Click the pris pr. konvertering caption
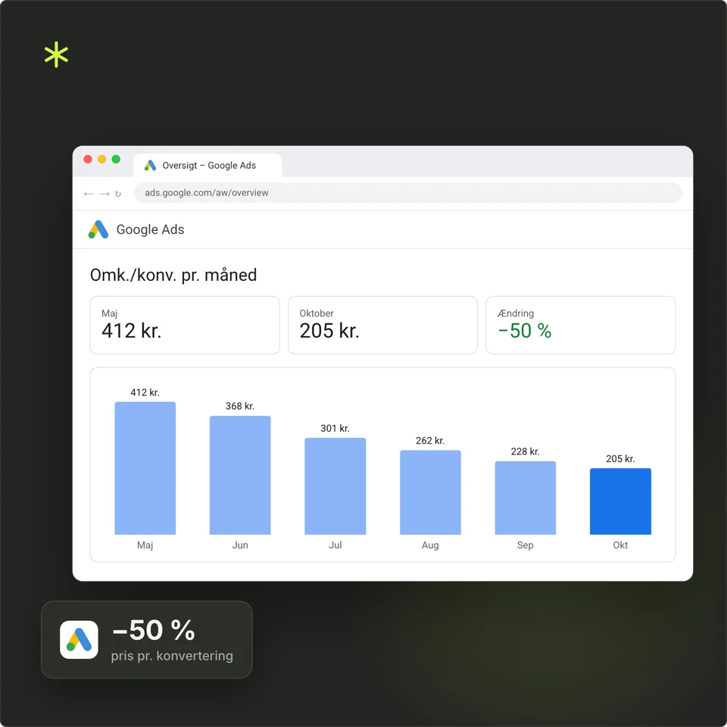Screen dimensions: 727x727 [x=172, y=656]
